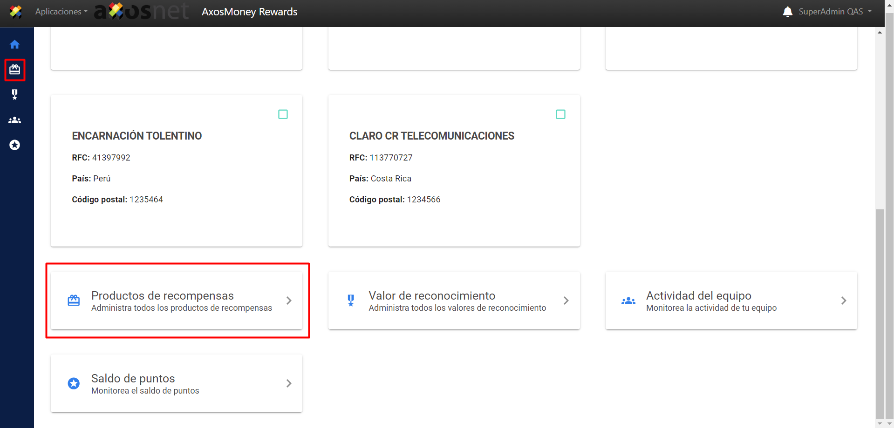Click the scrollbar up arrow

880,33
